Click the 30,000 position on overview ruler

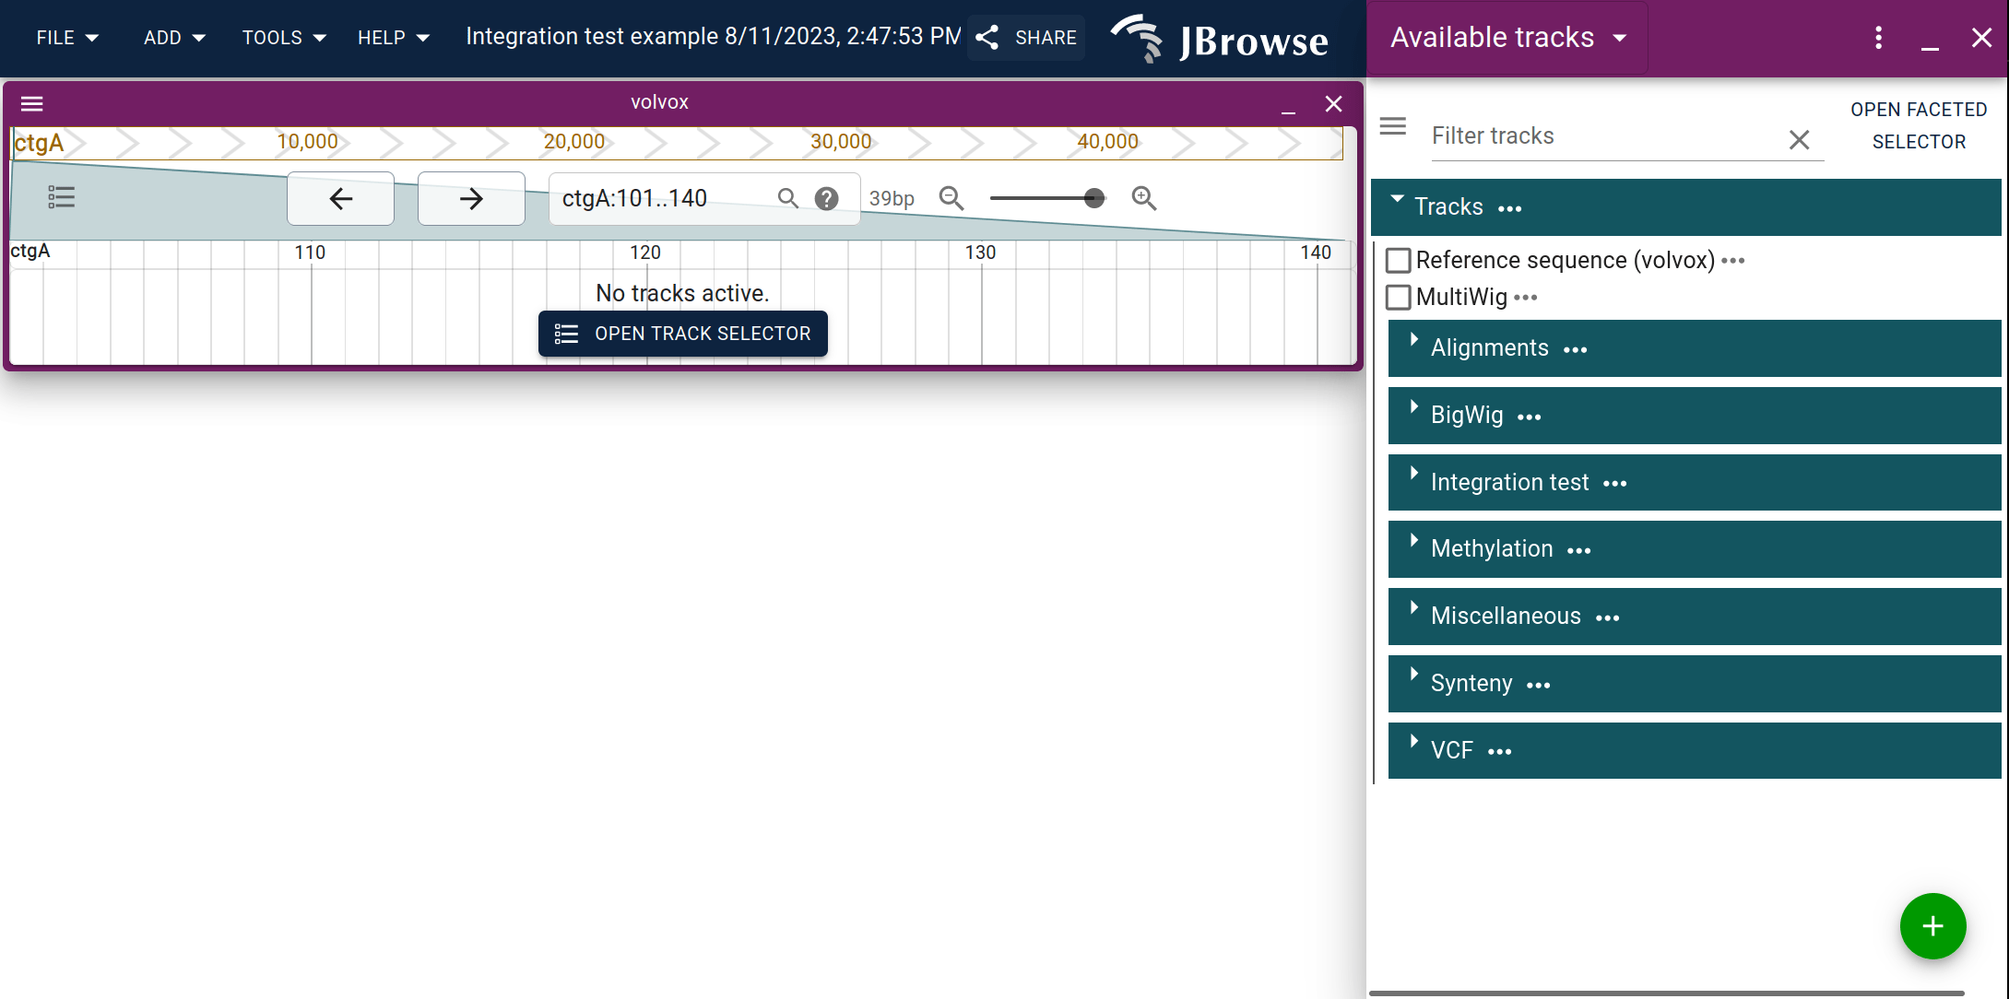(841, 142)
